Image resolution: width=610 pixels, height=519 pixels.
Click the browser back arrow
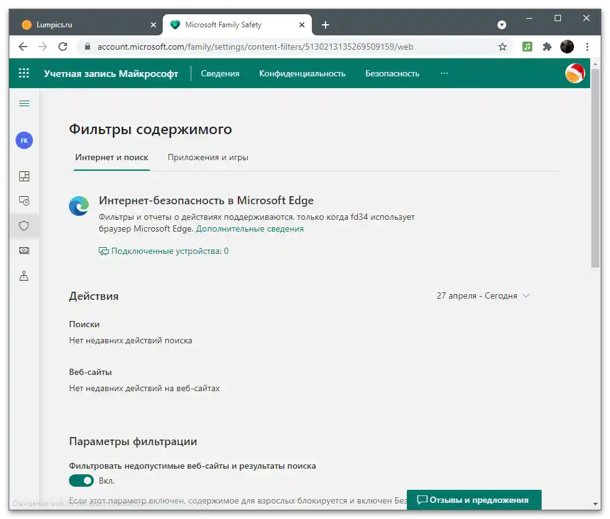click(23, 47)
